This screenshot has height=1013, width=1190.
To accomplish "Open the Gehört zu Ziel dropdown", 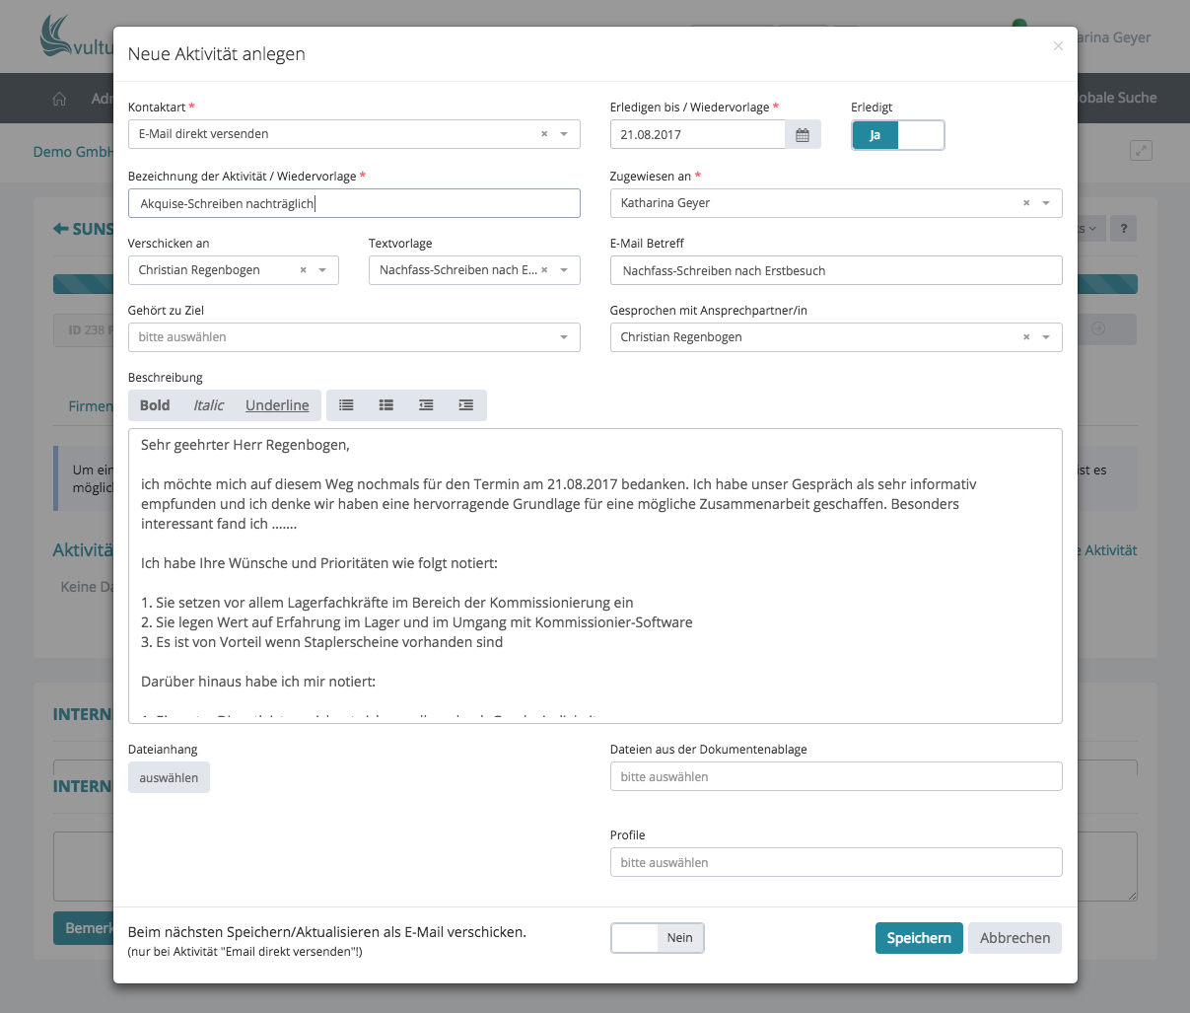I will pyautogui.click(x=354, y=337).
